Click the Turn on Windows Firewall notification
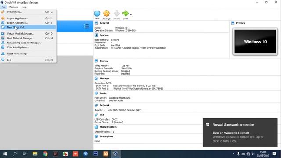Screen dimensions: 281x158 tap(240, 133)
